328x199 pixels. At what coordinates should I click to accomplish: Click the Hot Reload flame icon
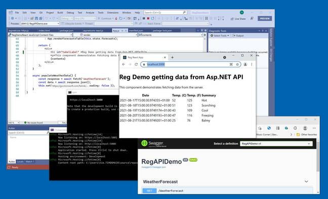116,18
